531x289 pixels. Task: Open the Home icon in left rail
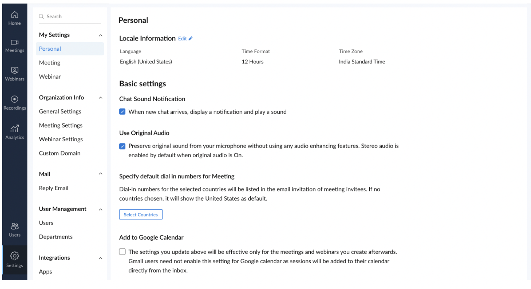14,15
